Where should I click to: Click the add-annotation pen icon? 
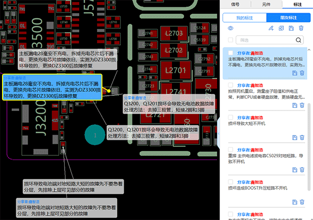[x=271, y=28]
